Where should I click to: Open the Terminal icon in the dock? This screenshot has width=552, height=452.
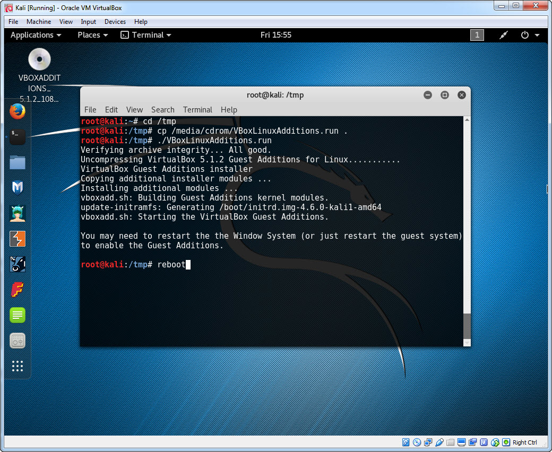tap(17, 137)
